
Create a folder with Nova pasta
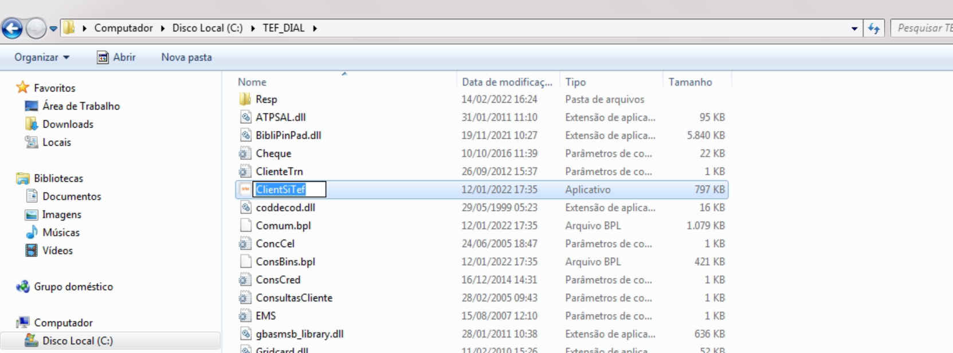tap(186, 57)
